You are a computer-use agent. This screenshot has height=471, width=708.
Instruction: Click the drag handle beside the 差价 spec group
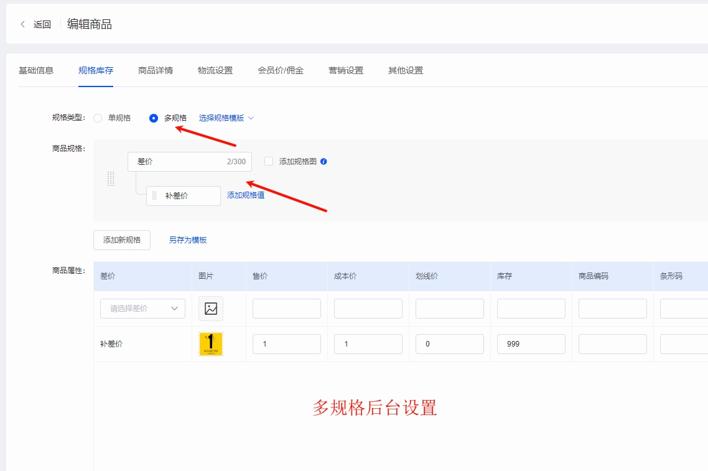[111, 179]
